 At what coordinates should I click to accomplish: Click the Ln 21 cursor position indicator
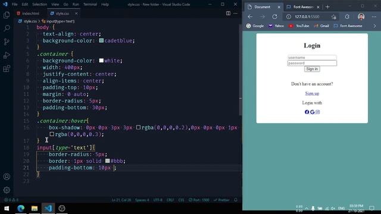coord(121,200)
